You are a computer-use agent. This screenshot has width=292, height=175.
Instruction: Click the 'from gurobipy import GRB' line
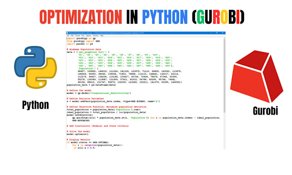point(83,41)
